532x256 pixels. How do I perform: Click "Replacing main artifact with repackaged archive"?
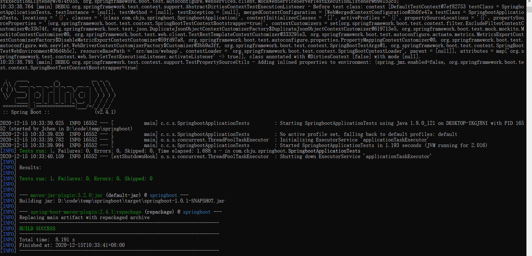coord(85,217)
